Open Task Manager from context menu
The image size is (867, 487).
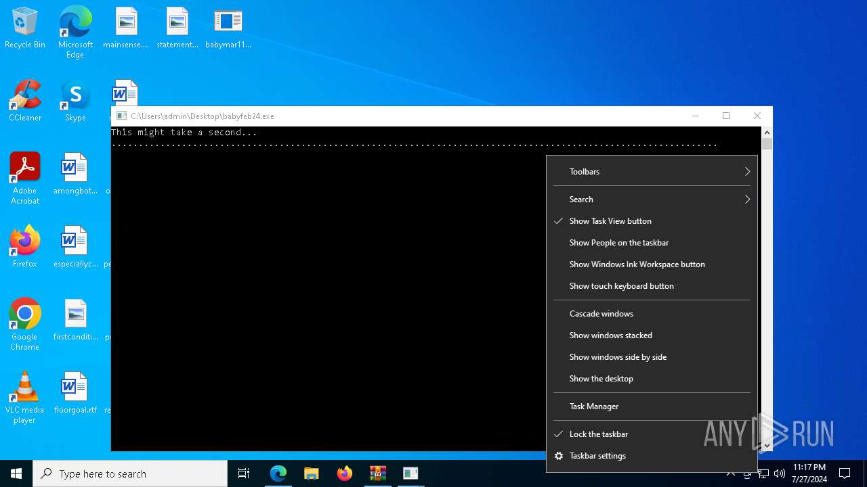(x=652, y=407)
